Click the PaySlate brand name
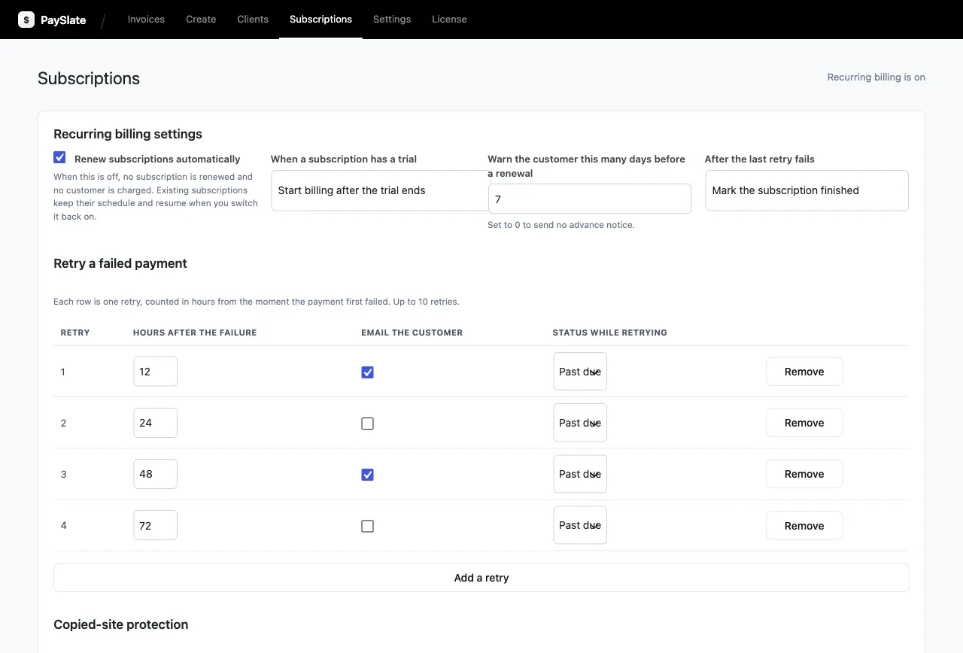Viewport: 963px width, 653px height. [63, 20]
